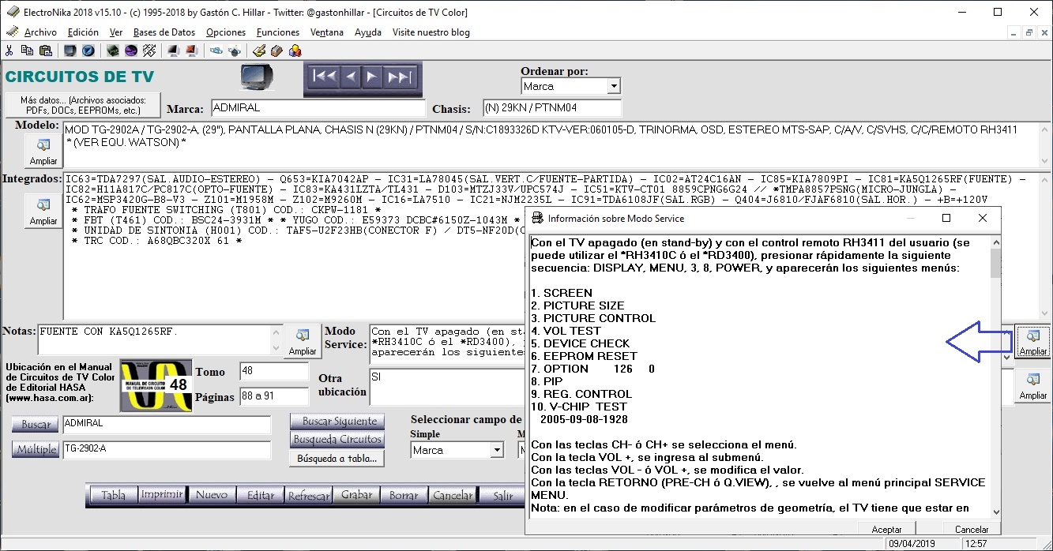
Task: Select the Cut tool in the toolbar
Action: click(9, 50)
